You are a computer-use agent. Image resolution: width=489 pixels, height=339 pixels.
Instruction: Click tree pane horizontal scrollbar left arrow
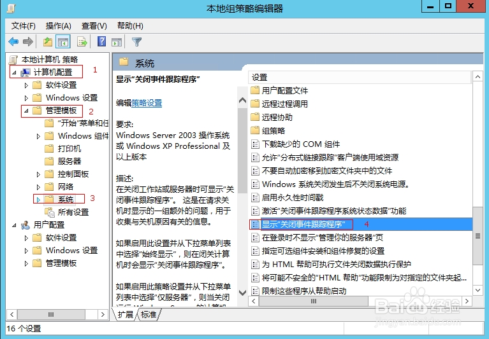[x=12, y=314]
